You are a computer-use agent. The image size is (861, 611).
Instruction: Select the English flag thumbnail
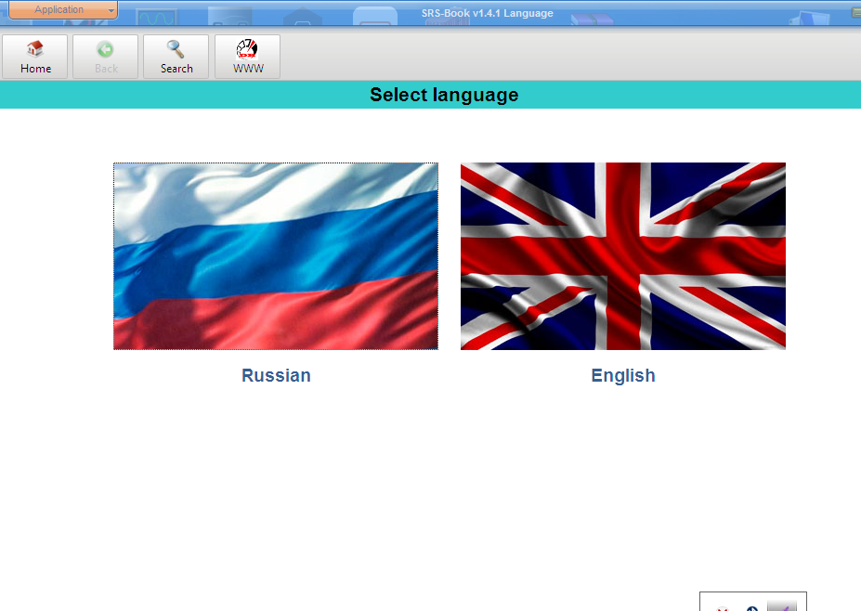pyautogui.click(x=622, y=255)
